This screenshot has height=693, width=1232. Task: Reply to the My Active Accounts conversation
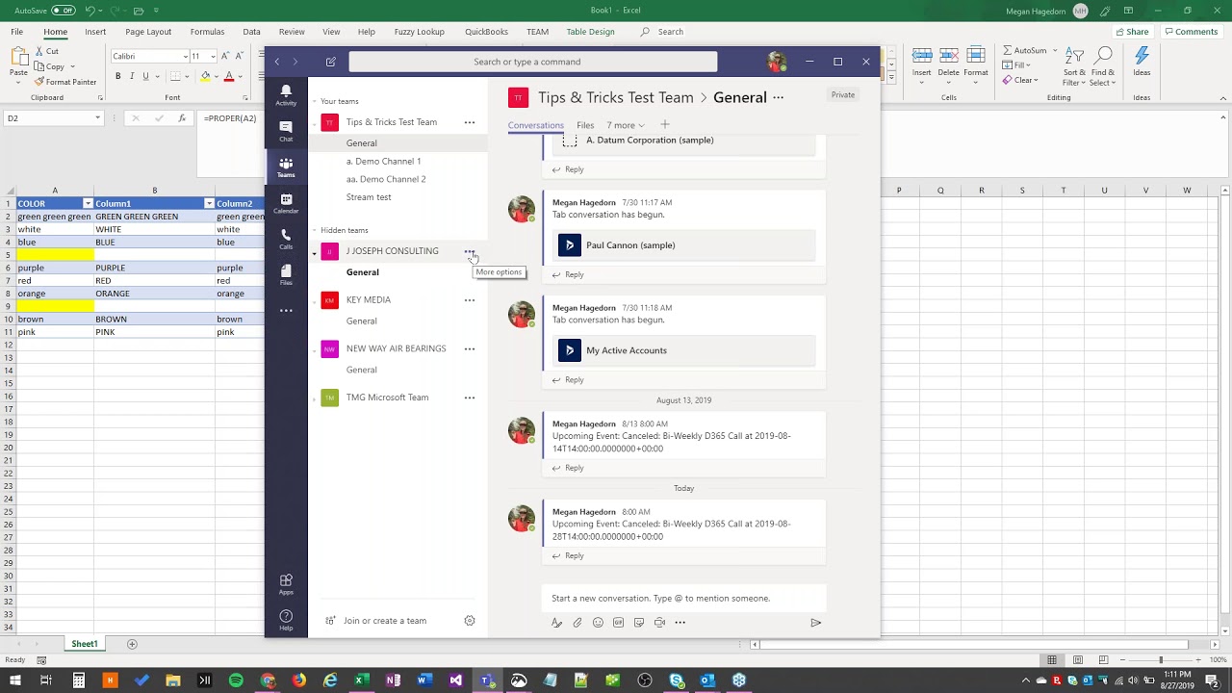(x=569, y=380)
